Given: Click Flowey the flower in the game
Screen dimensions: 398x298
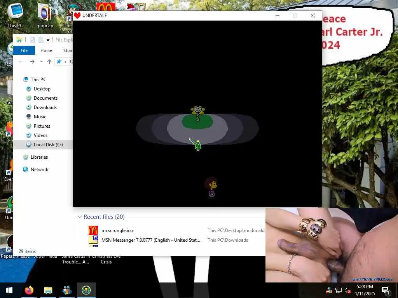Looking at the screenshot, I should tap(198, 113).
